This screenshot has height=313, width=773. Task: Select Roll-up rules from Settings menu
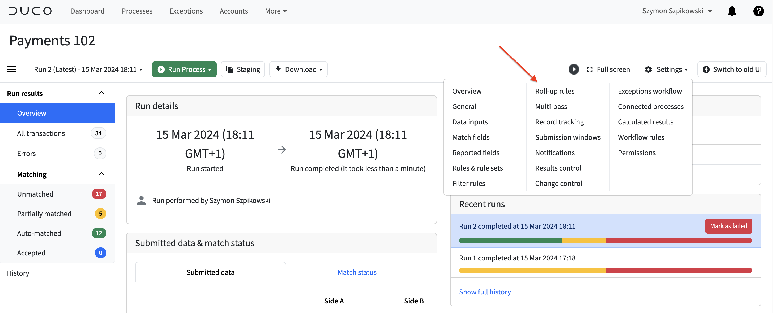coord(554,91)
